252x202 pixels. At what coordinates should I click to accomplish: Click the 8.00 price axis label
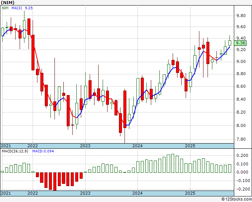point(241,126)
